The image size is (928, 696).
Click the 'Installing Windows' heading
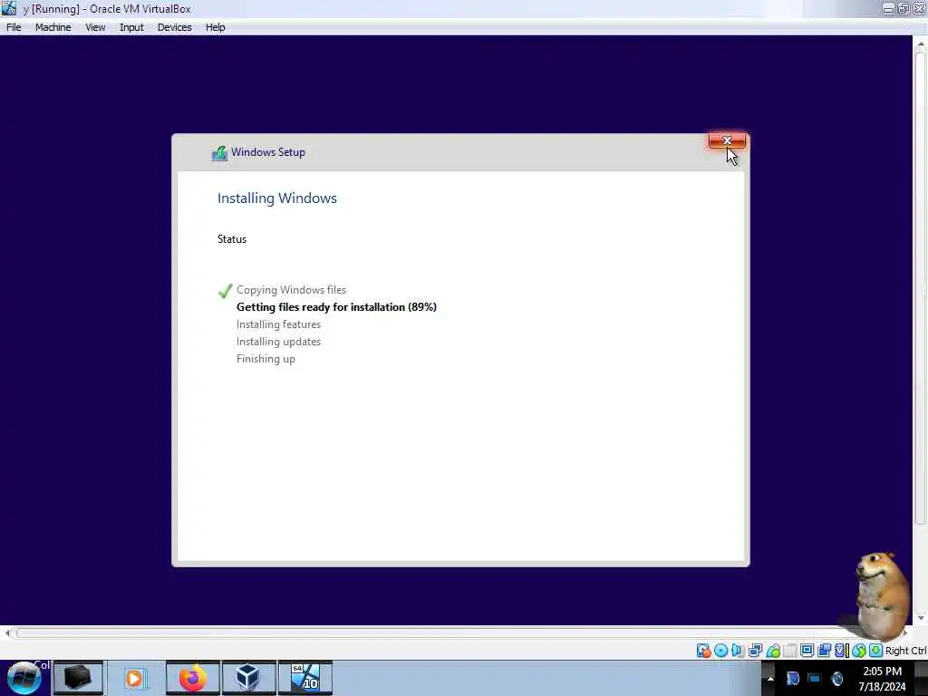[x=277, y=198]
